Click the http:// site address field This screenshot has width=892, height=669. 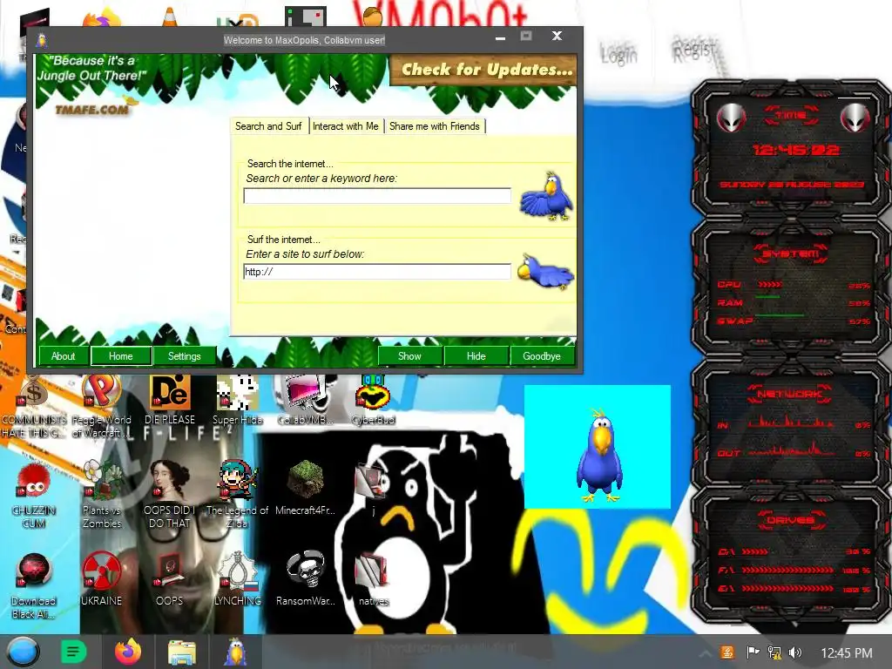377,272
